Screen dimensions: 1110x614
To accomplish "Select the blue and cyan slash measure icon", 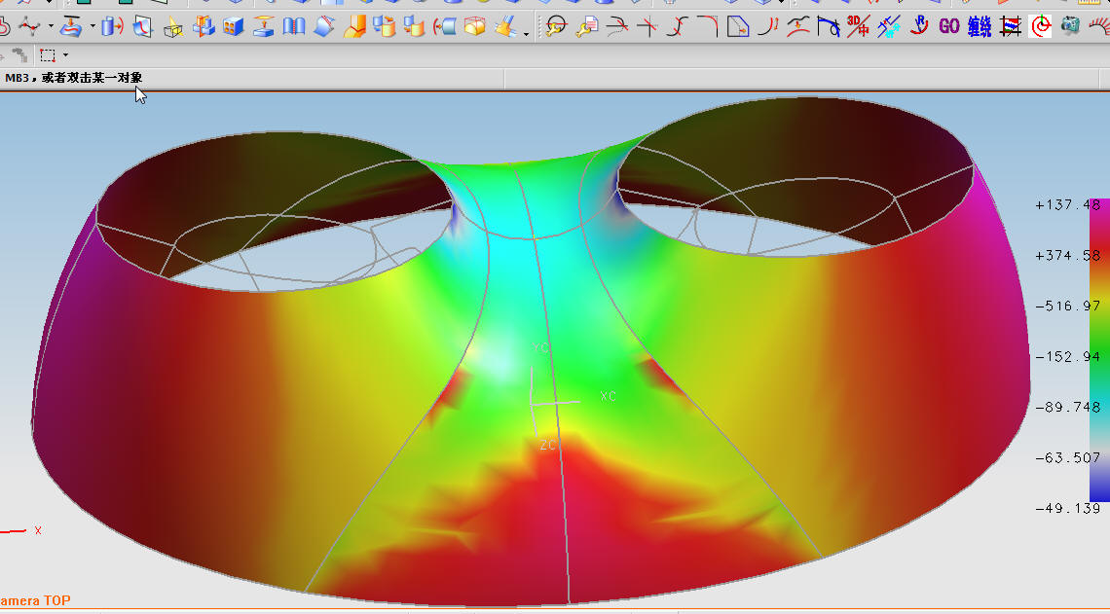I will 888,27.
